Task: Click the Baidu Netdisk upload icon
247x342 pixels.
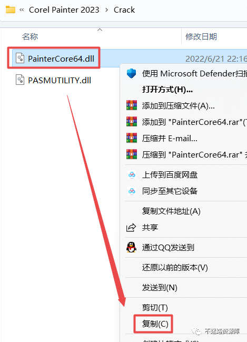Action: coord(132,175)
